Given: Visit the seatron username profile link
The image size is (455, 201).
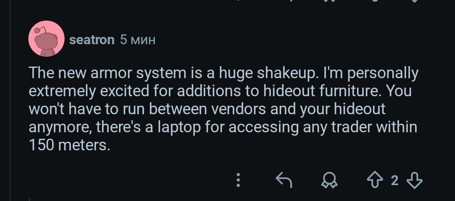Looking at the screenshot, I should click(92, 40).
